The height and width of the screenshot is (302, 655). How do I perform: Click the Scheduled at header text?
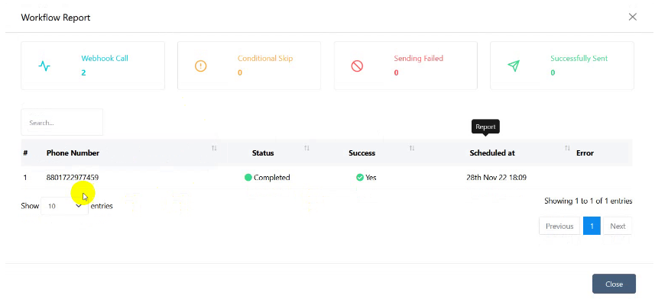pyautogui.click(x=492, y=153)
